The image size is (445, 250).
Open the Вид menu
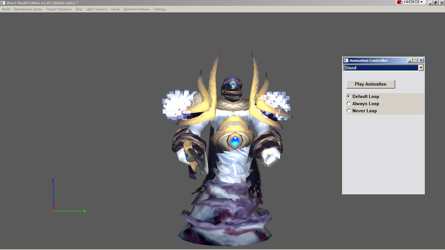point(79,9)
